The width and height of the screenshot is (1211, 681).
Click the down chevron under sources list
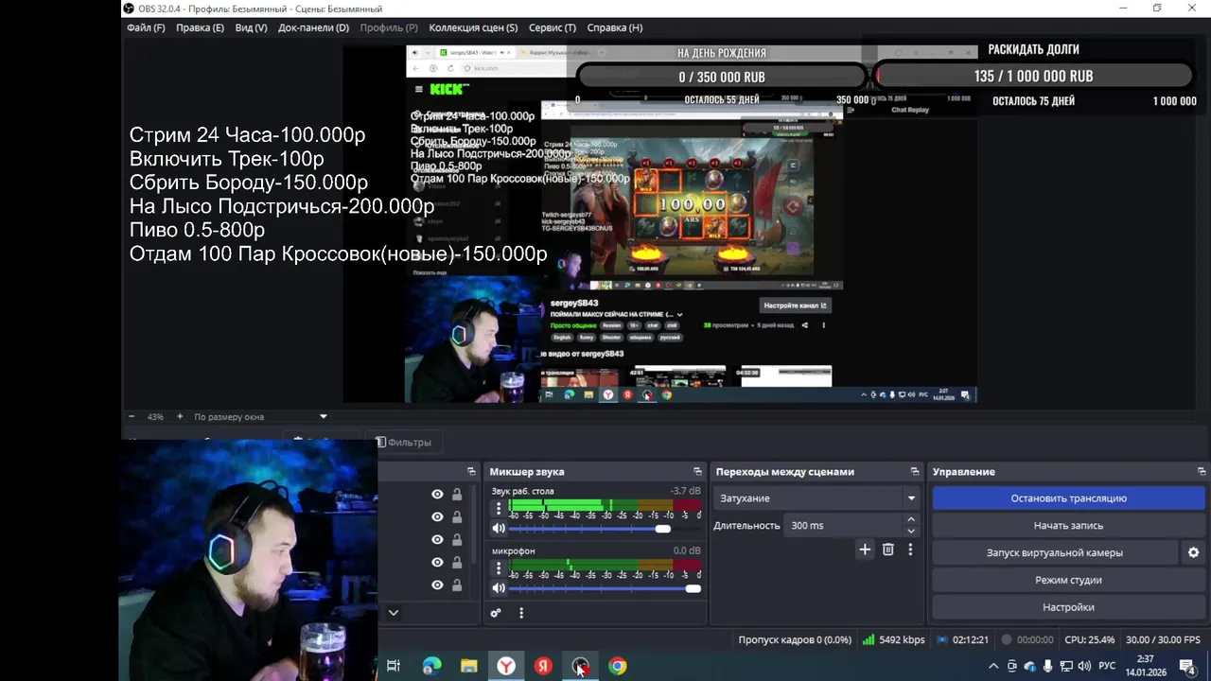[x=394, y=613]
